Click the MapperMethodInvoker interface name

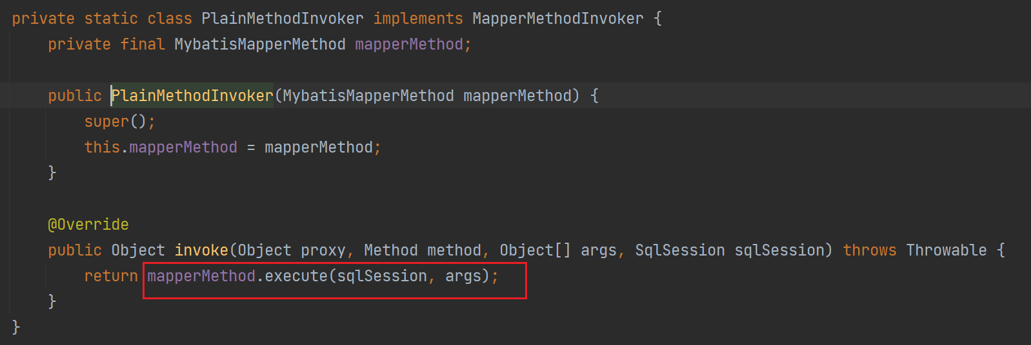tap(557, 19)
